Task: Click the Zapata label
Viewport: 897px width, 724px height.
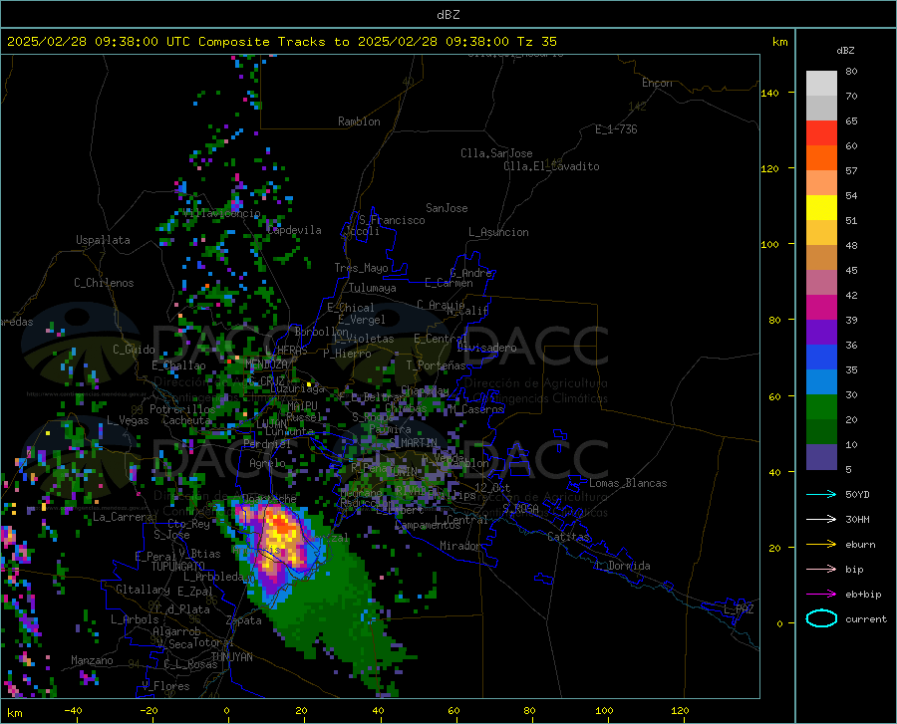Action: point(244,620)
